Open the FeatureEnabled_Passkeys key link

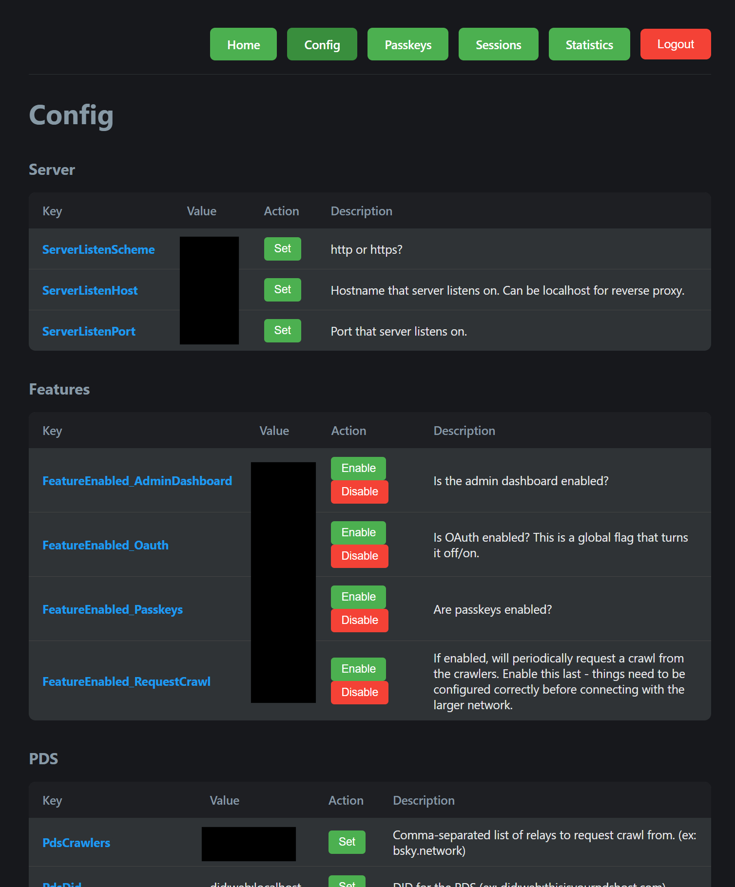[x=113, y=609]
